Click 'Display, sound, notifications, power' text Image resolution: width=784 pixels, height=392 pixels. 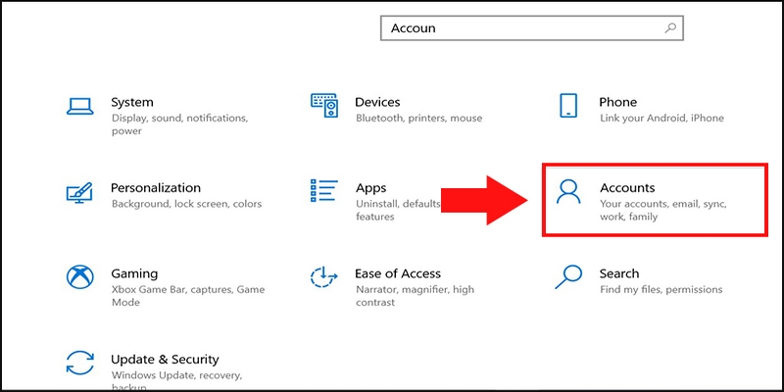point(179,124)
